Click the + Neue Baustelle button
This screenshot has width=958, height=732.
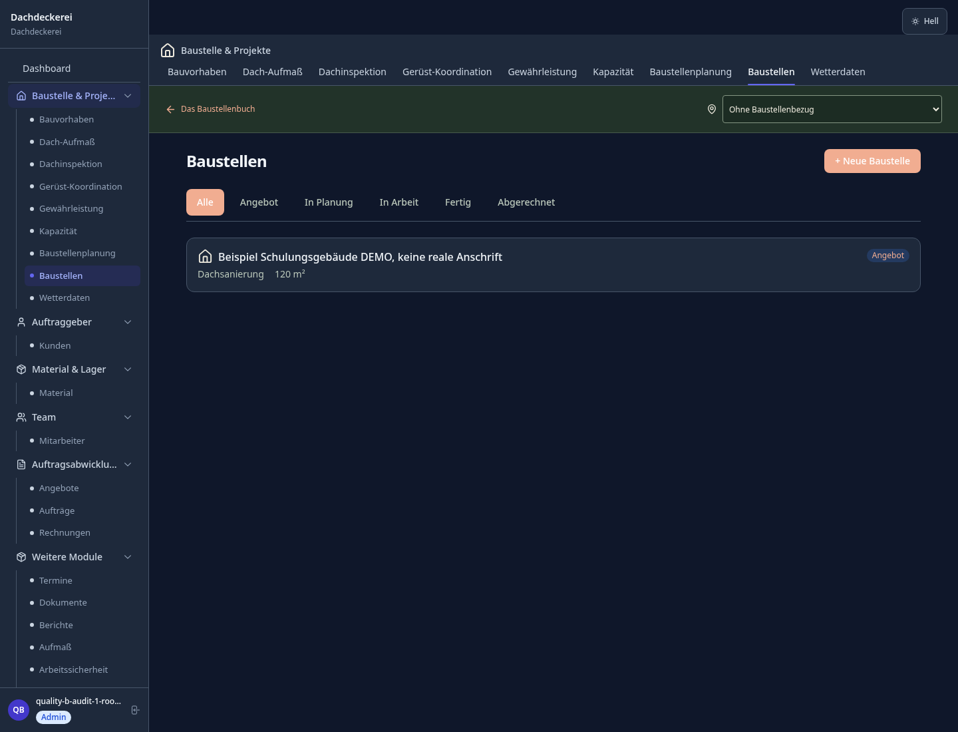point(872,161)
